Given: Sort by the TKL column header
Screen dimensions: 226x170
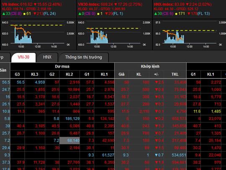Looking at the screenshot, I should click(175, 74).
